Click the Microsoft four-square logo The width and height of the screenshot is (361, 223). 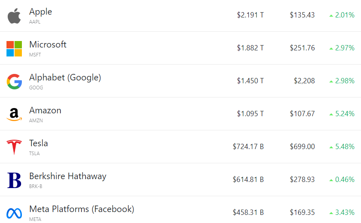[14, 48]
